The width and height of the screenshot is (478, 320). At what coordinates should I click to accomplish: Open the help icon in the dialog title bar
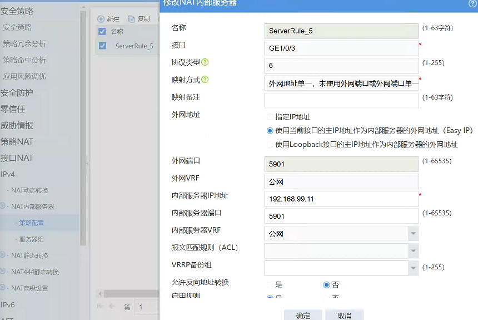pos(472,3)
